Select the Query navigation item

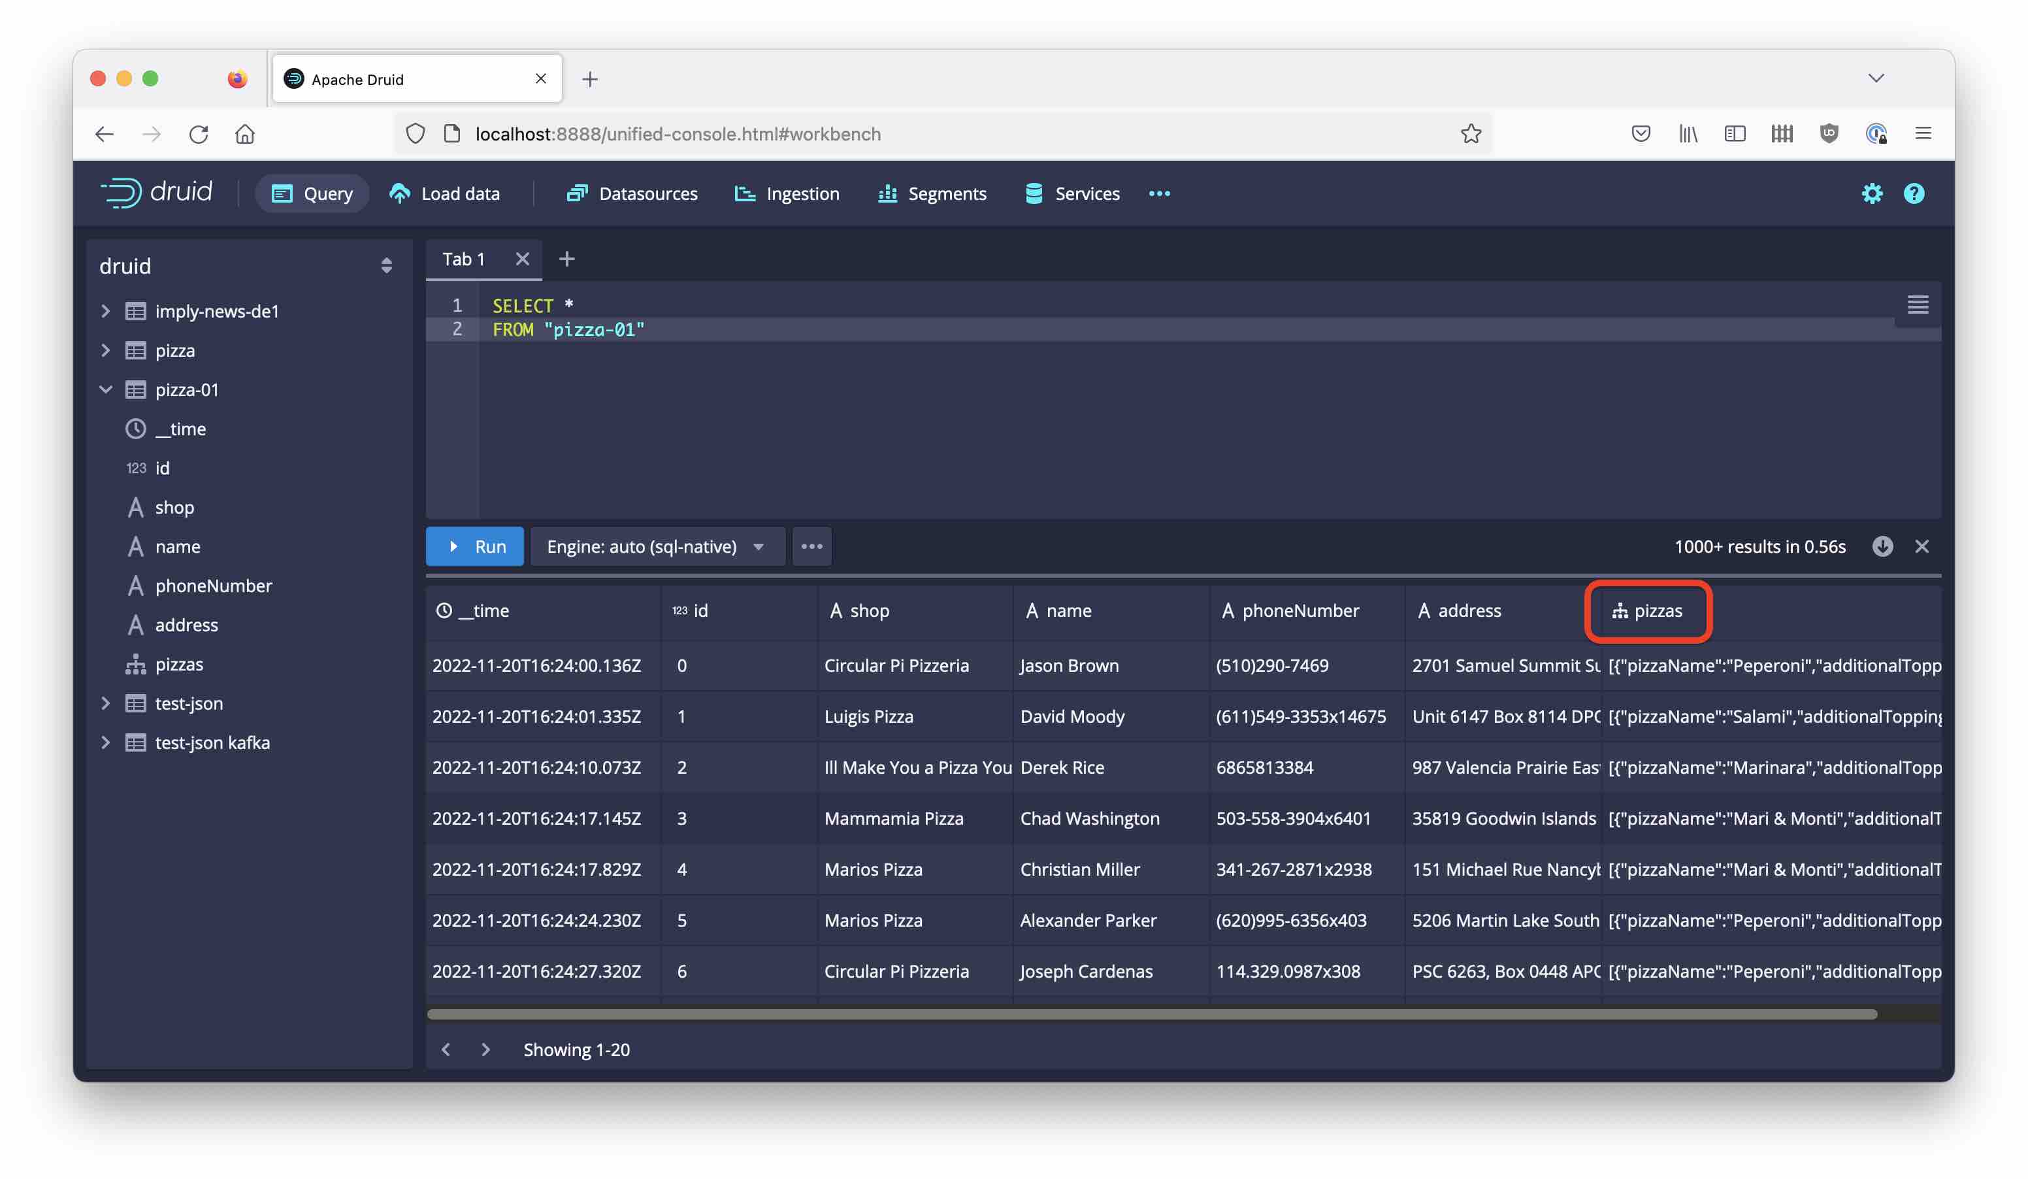(x=312, y=193)
